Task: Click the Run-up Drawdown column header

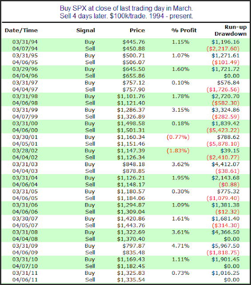Action: point(231,30)
